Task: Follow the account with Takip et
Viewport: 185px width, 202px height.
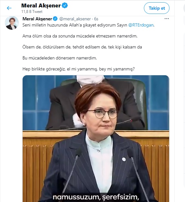Action: [x=157, y=8]
